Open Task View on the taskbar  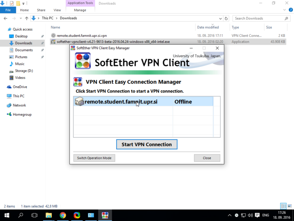34,215
